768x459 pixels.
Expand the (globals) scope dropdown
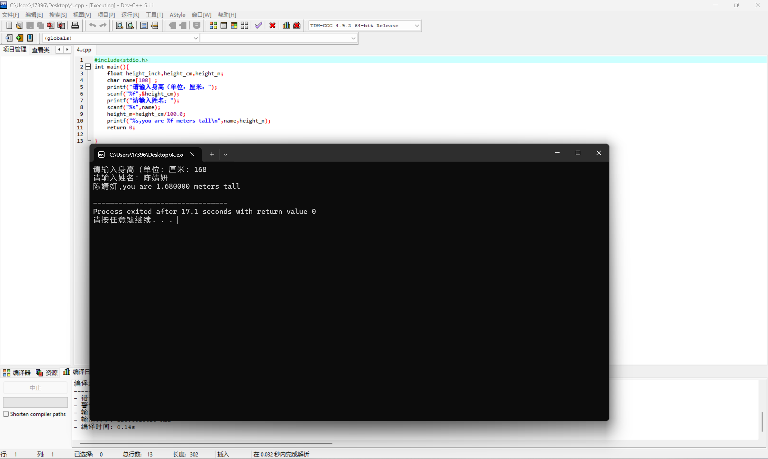[196, 38]
